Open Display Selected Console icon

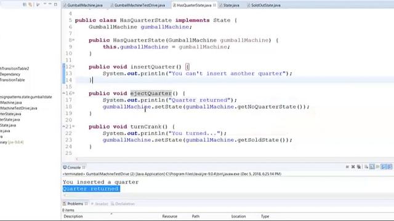(390, 167)
